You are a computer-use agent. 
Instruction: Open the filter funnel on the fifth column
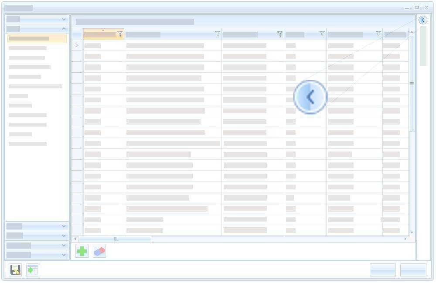(378, 34)
